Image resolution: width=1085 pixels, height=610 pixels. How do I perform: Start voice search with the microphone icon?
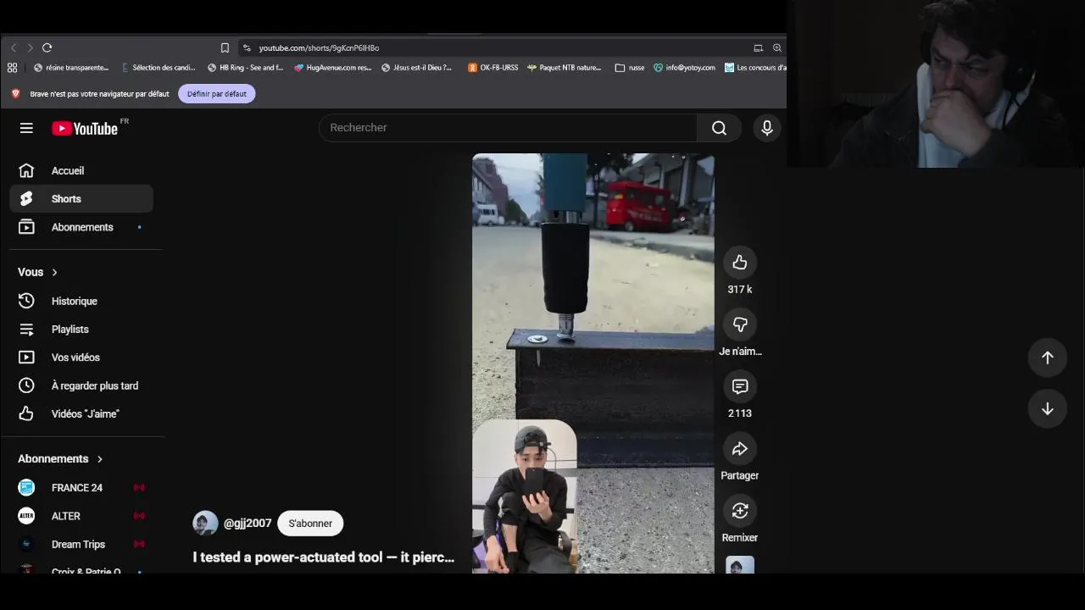766,128
